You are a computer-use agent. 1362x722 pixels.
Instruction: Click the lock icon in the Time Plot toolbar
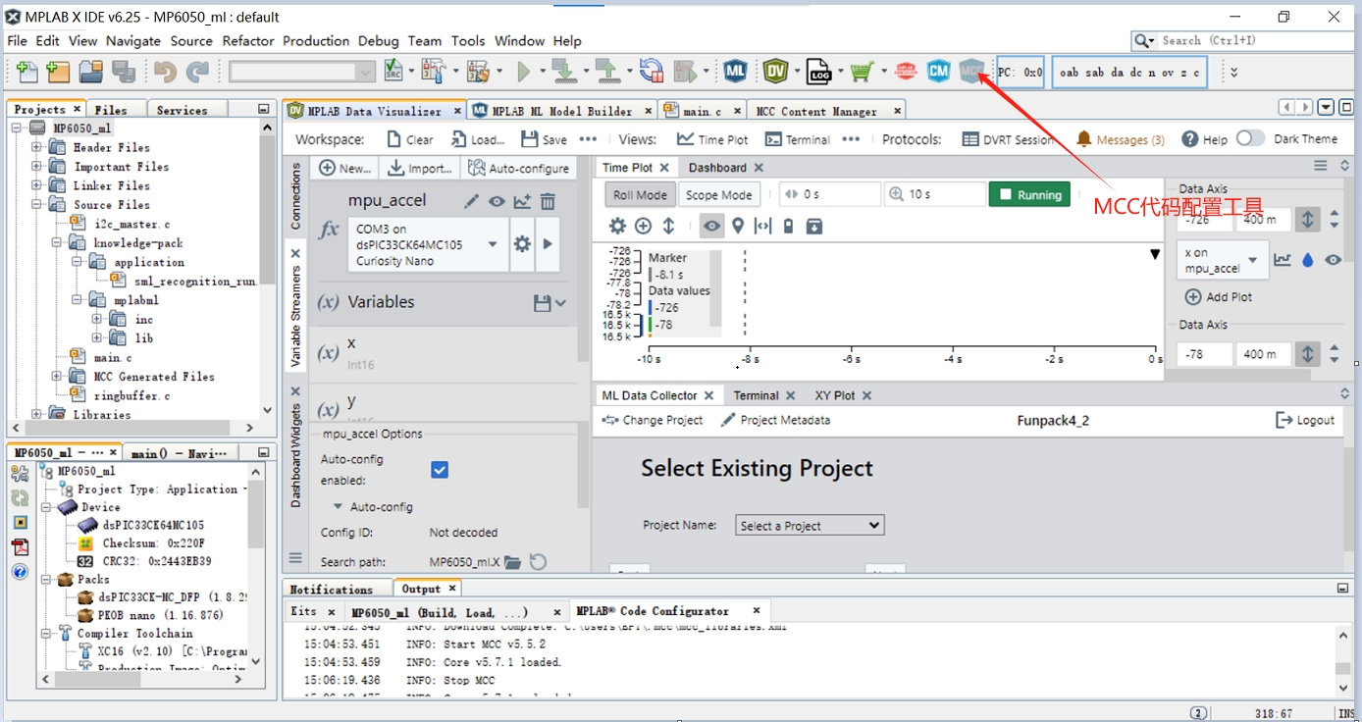tap(788, 226)
